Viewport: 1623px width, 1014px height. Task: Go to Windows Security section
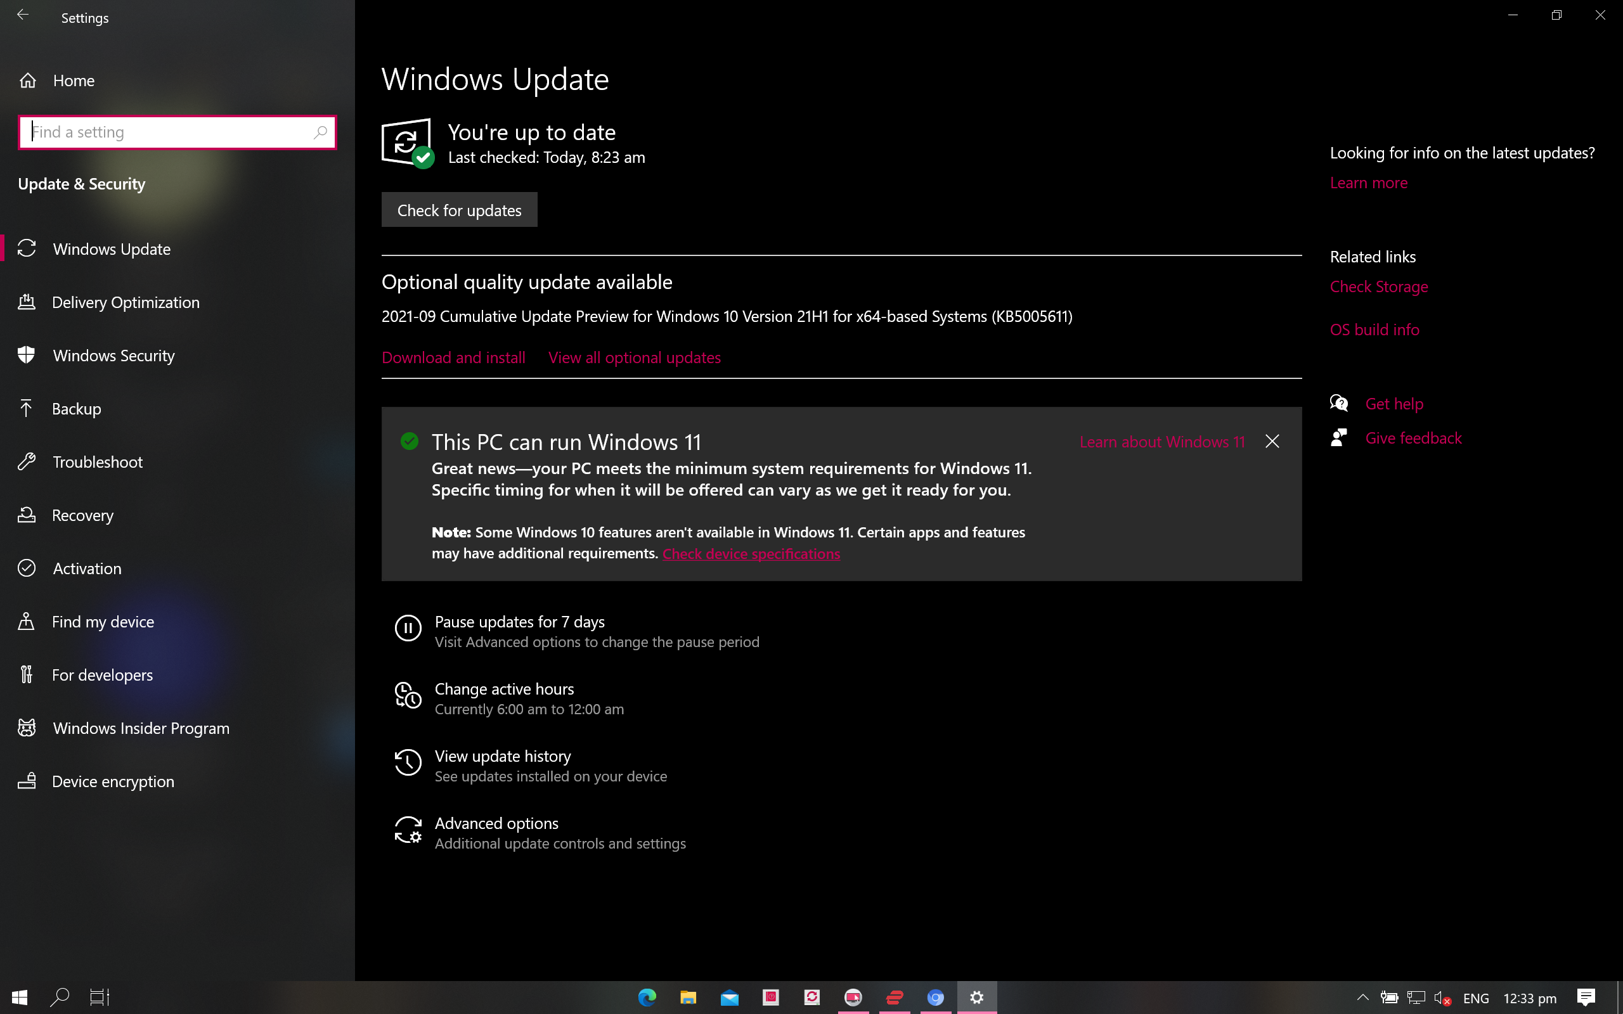click(x=113, y=356)
